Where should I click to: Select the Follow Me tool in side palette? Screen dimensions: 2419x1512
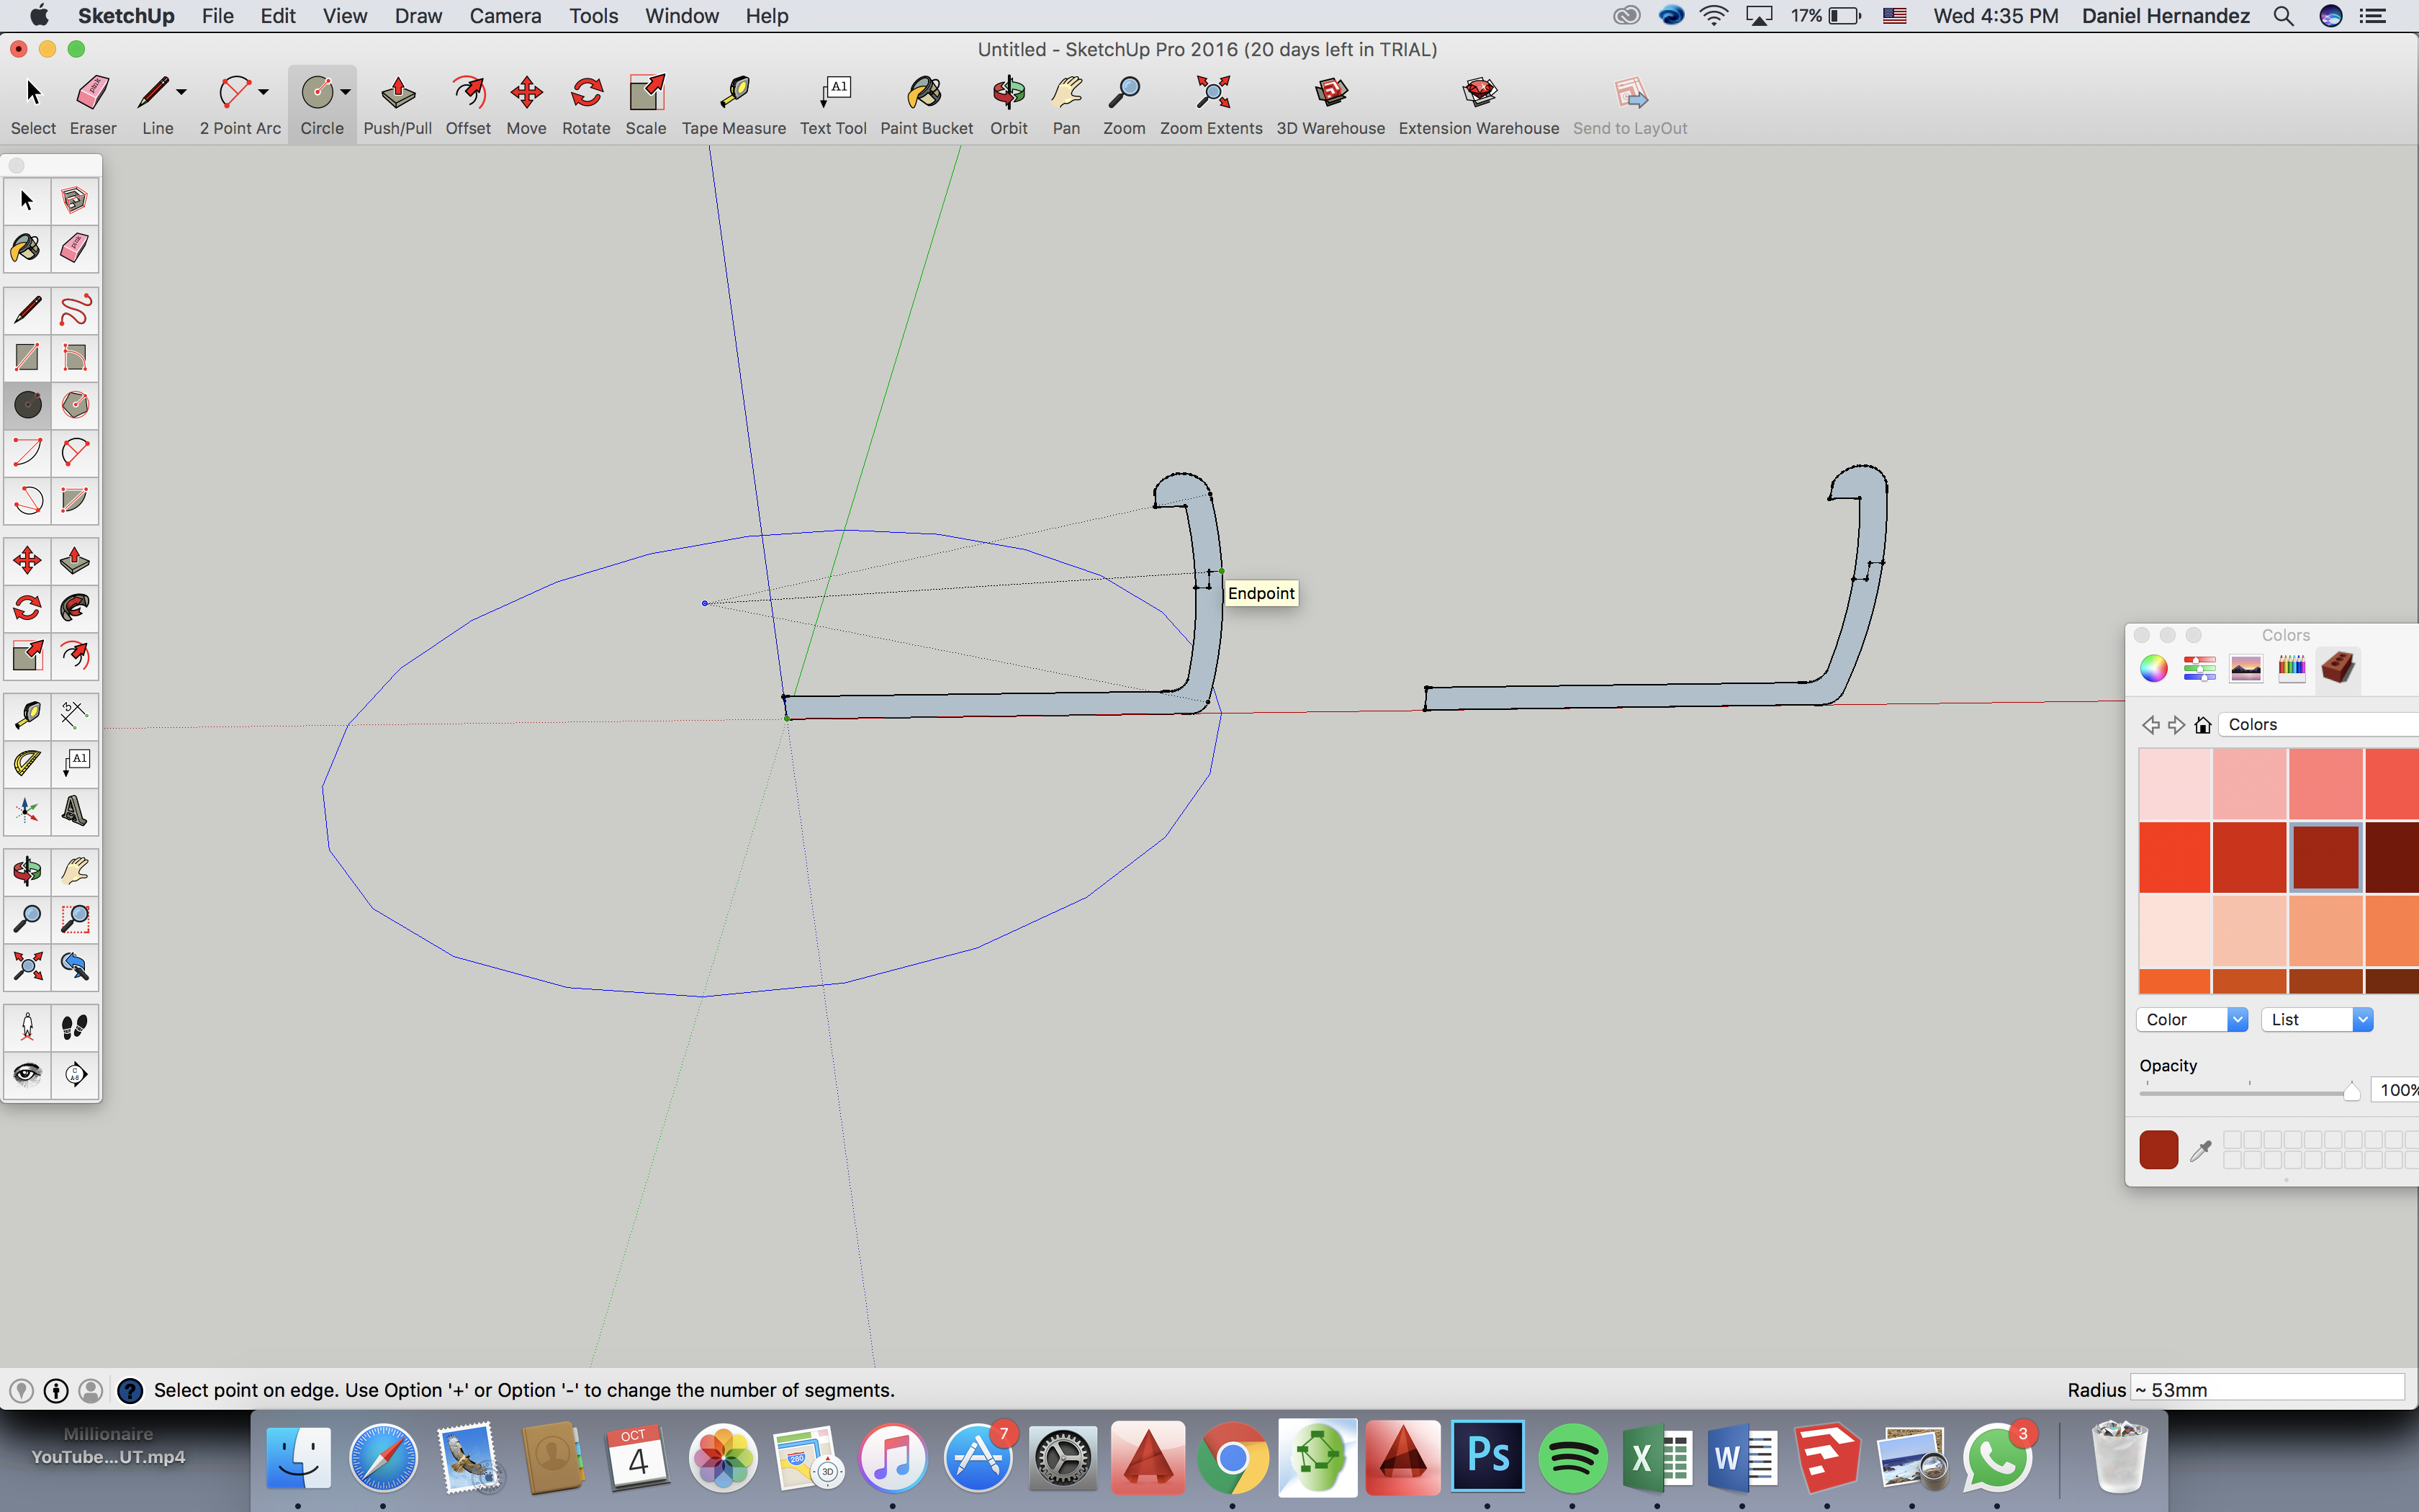(75, 608)
